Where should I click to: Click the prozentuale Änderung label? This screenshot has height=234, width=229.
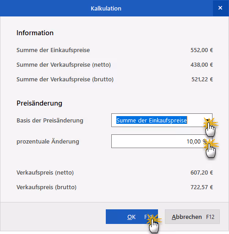point(48,141)
